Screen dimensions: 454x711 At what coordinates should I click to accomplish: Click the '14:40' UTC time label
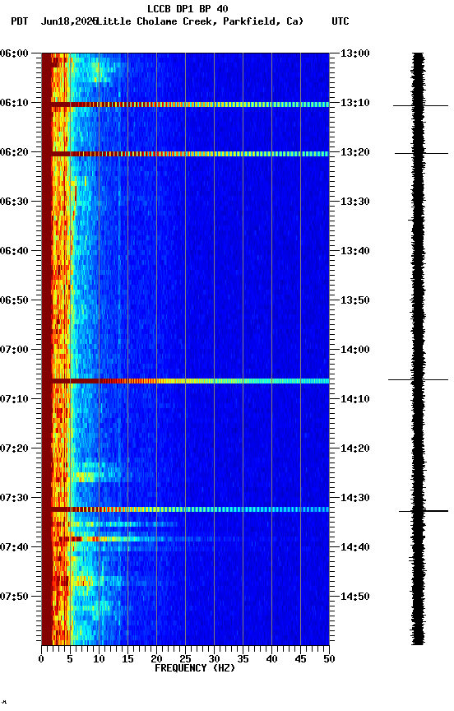(x=355, y=547)
